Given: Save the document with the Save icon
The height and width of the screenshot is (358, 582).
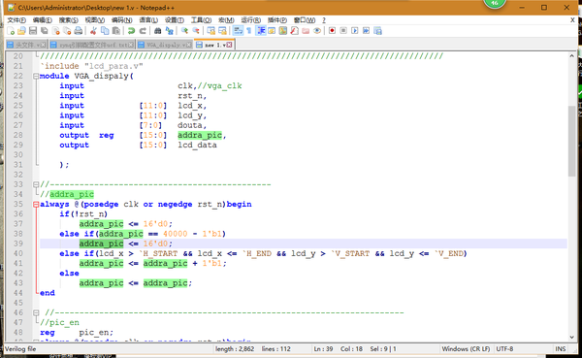Looking at the screenshot, I should 33,31.
